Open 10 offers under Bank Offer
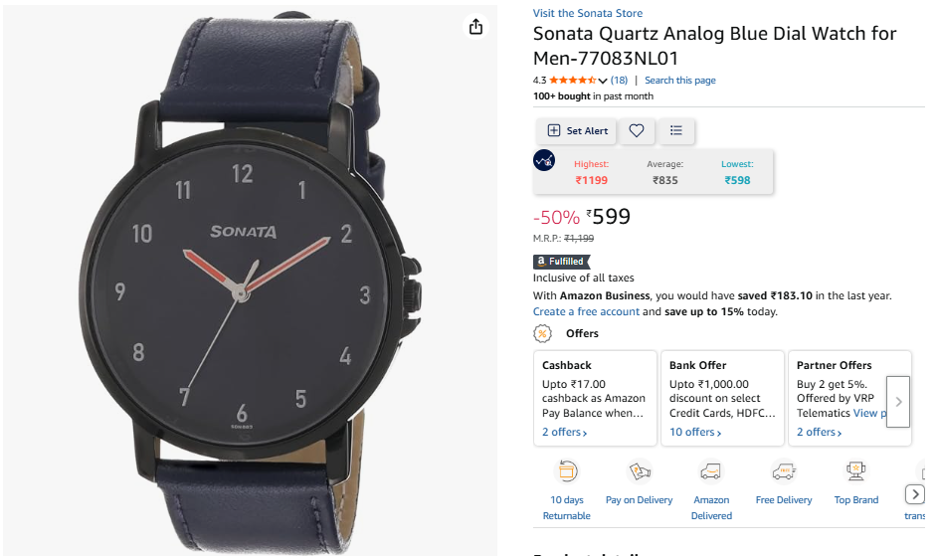The image size is (938, 556). coord(695,432)
